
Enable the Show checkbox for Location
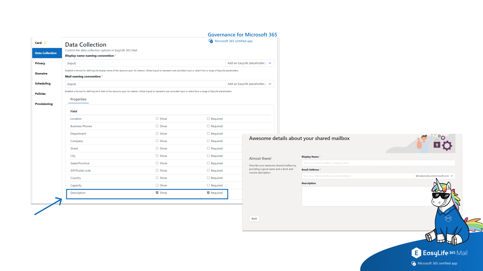click(x=157, y=118)
